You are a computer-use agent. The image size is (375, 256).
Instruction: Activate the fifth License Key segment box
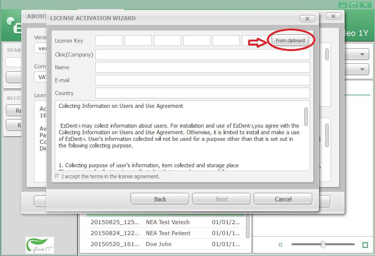coord(226,40)
